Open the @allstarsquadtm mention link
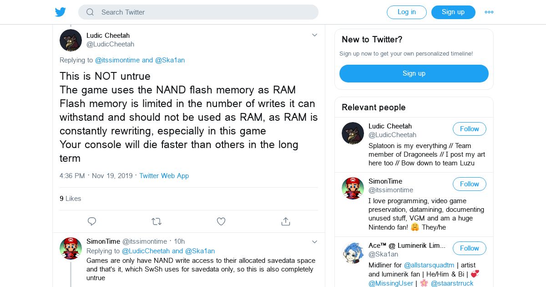Image resolution: width=546 pixels, height=287 pixels. (x=429, y=265)
